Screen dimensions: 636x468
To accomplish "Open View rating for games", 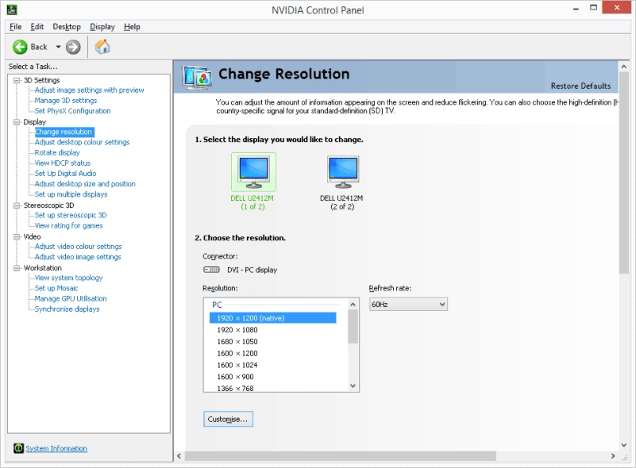I will coord(68,226).
